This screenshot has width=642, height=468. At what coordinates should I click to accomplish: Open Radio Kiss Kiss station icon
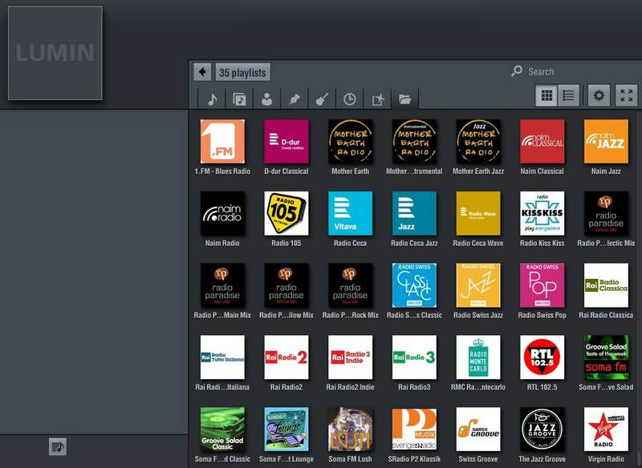click(542, 213)
